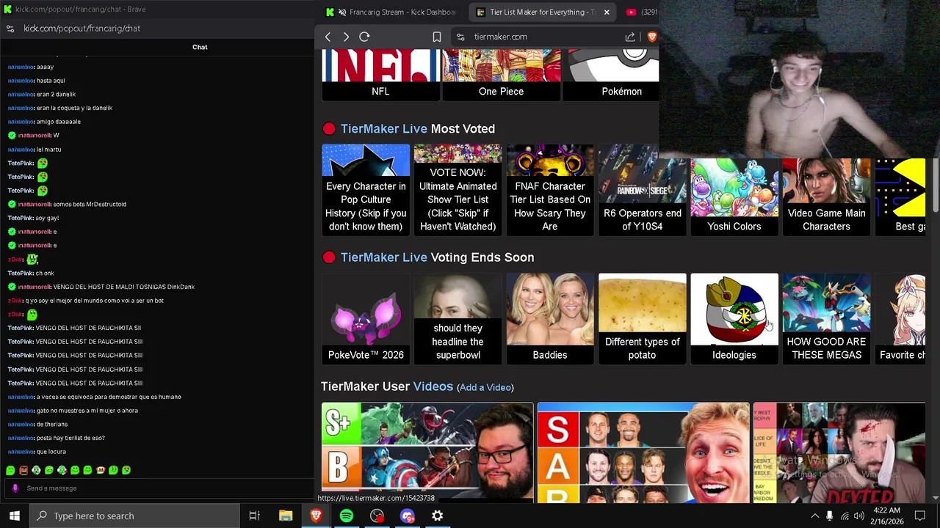Open Settings gear in the taskbar
940x528 pixels.
pos(437,516)
